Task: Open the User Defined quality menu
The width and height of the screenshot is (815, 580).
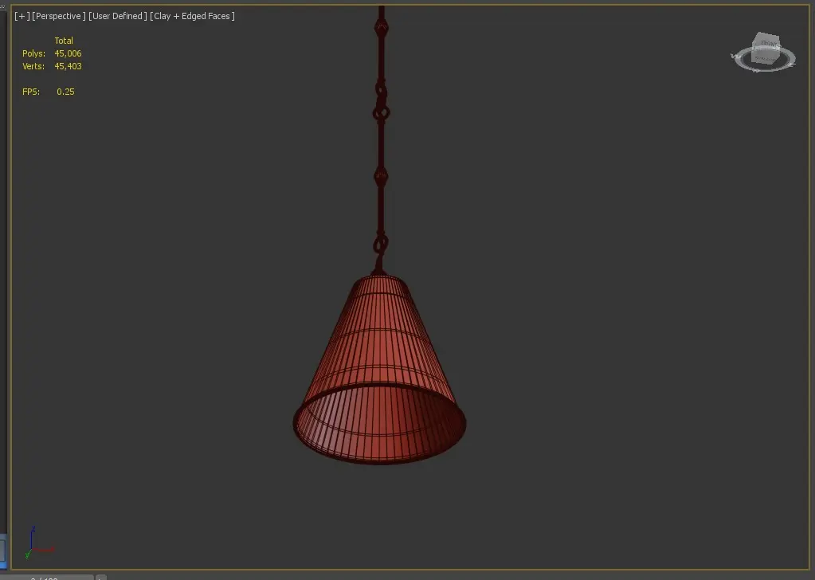Action: (x=118, y=16)
